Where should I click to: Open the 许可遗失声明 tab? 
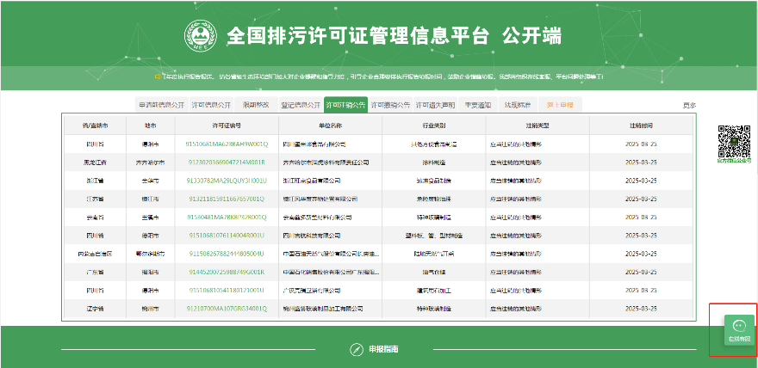tap(436, 105)
